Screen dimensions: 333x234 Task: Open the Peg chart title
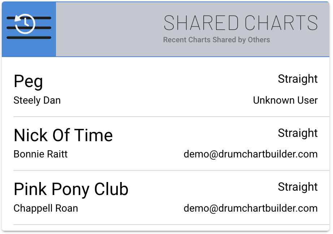(x=28, y=81)
